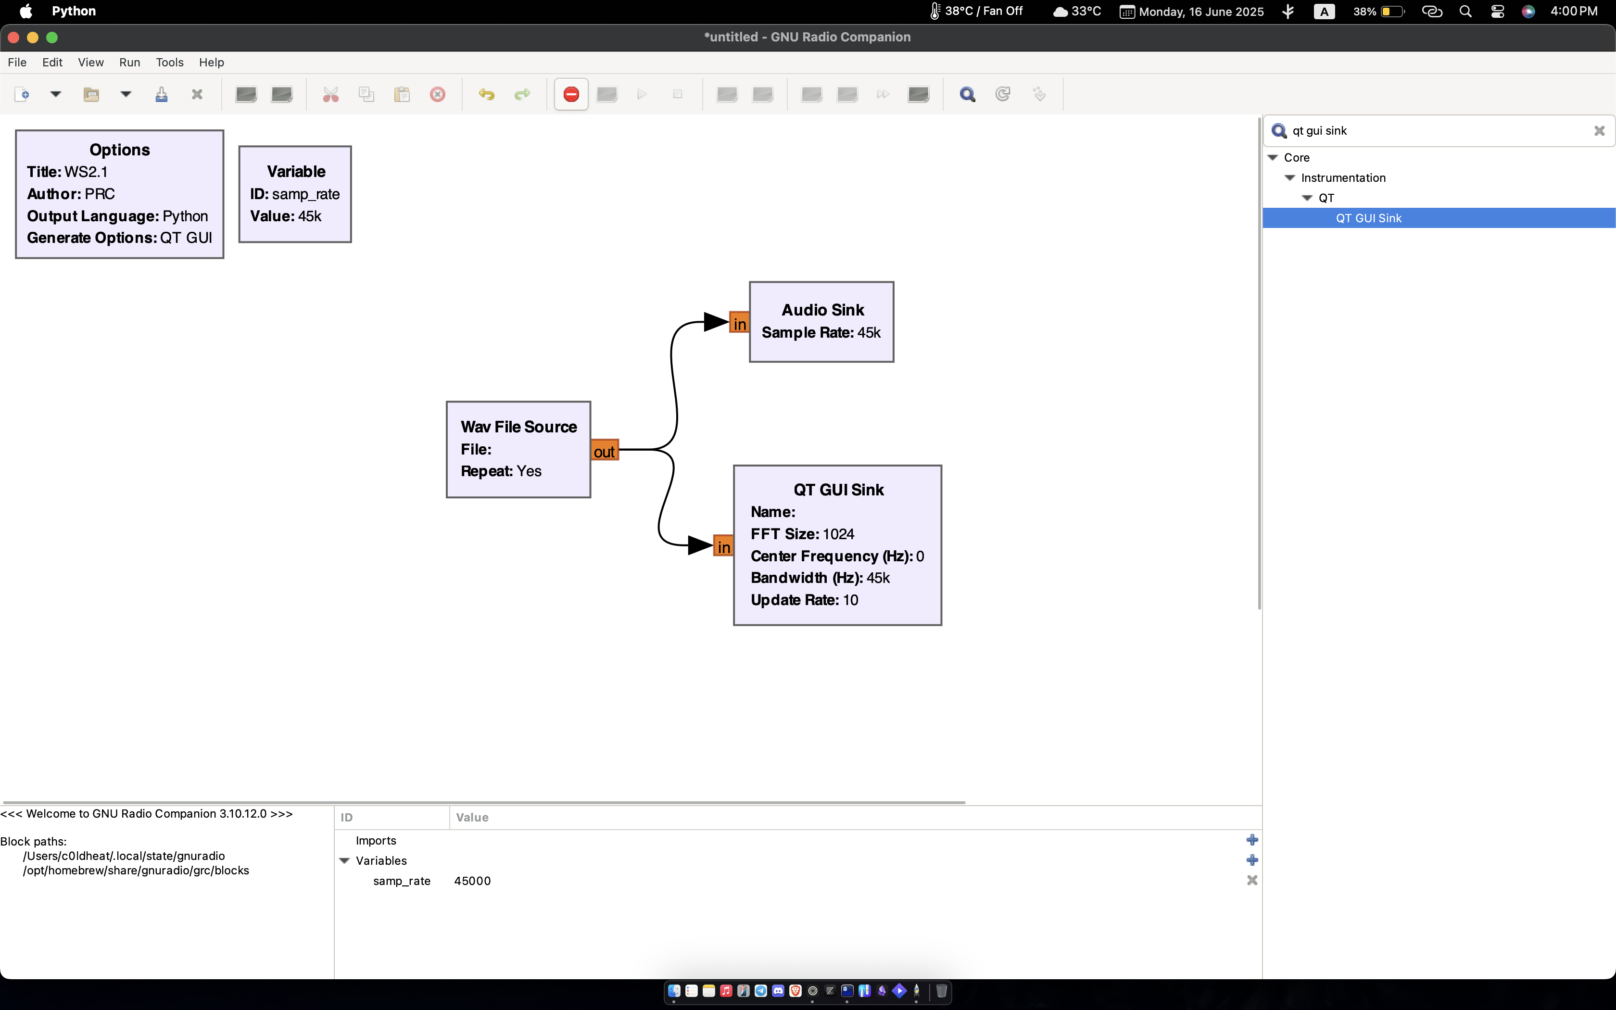Image resolution: width=1616 pixels, height=1010 pixels.
Task: Click the red errors indicator icon
Action: tap(571, 94)
